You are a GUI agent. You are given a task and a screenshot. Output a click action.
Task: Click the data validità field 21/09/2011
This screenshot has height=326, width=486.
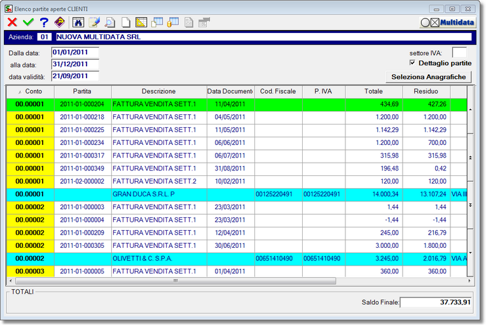click(x=75, y=76)
